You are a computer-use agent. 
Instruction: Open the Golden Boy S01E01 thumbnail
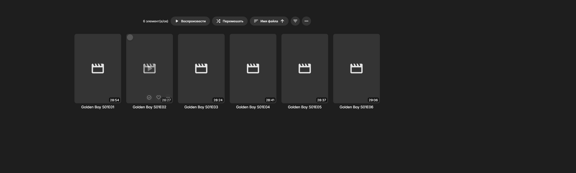[98, 68]
